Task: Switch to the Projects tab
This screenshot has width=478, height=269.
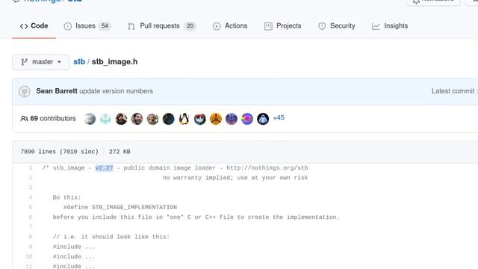Action: [x=282, y=26]
